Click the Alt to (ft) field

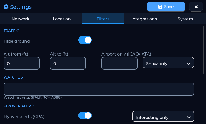point(68,63)
